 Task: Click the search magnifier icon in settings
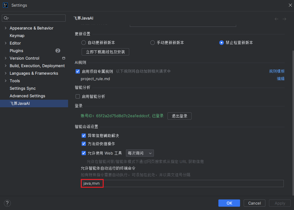pyautogui.click(x=6, y=18)
